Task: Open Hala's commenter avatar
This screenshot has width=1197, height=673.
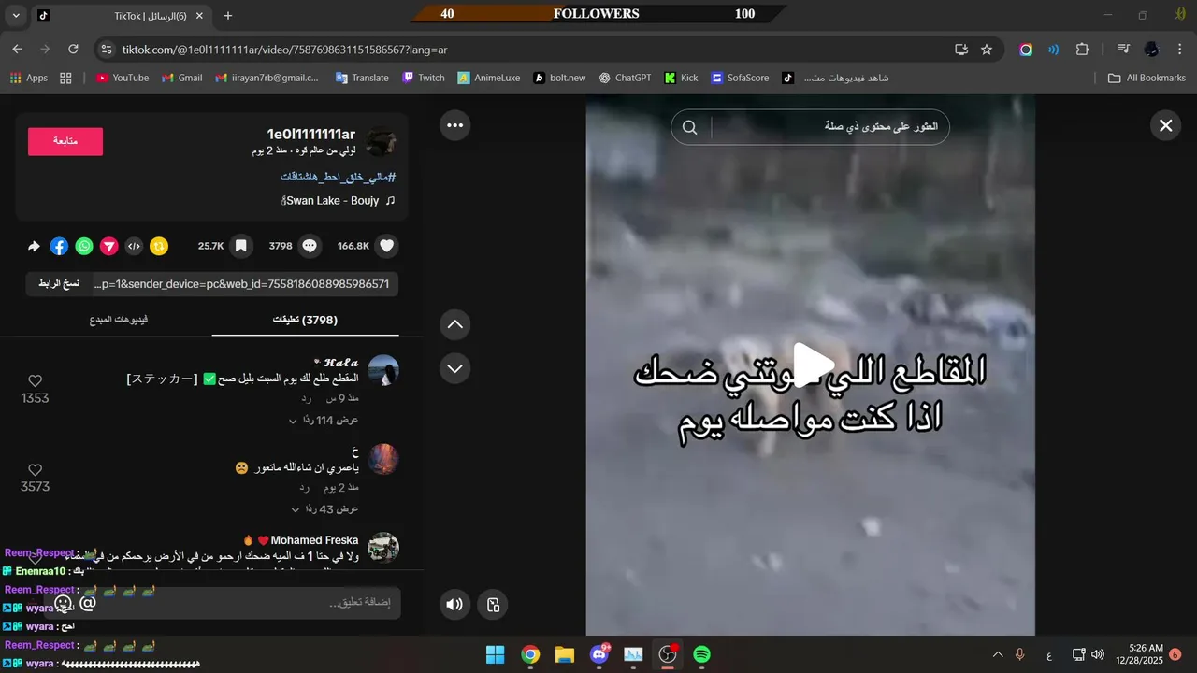Action: pos(383,371)
